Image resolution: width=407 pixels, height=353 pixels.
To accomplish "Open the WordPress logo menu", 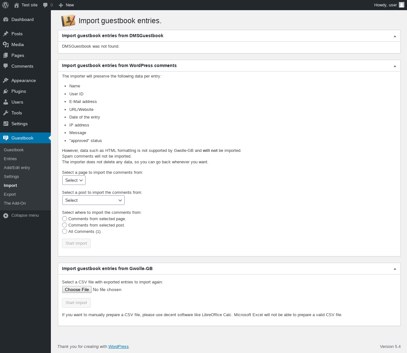I will (x=5, y=5).
